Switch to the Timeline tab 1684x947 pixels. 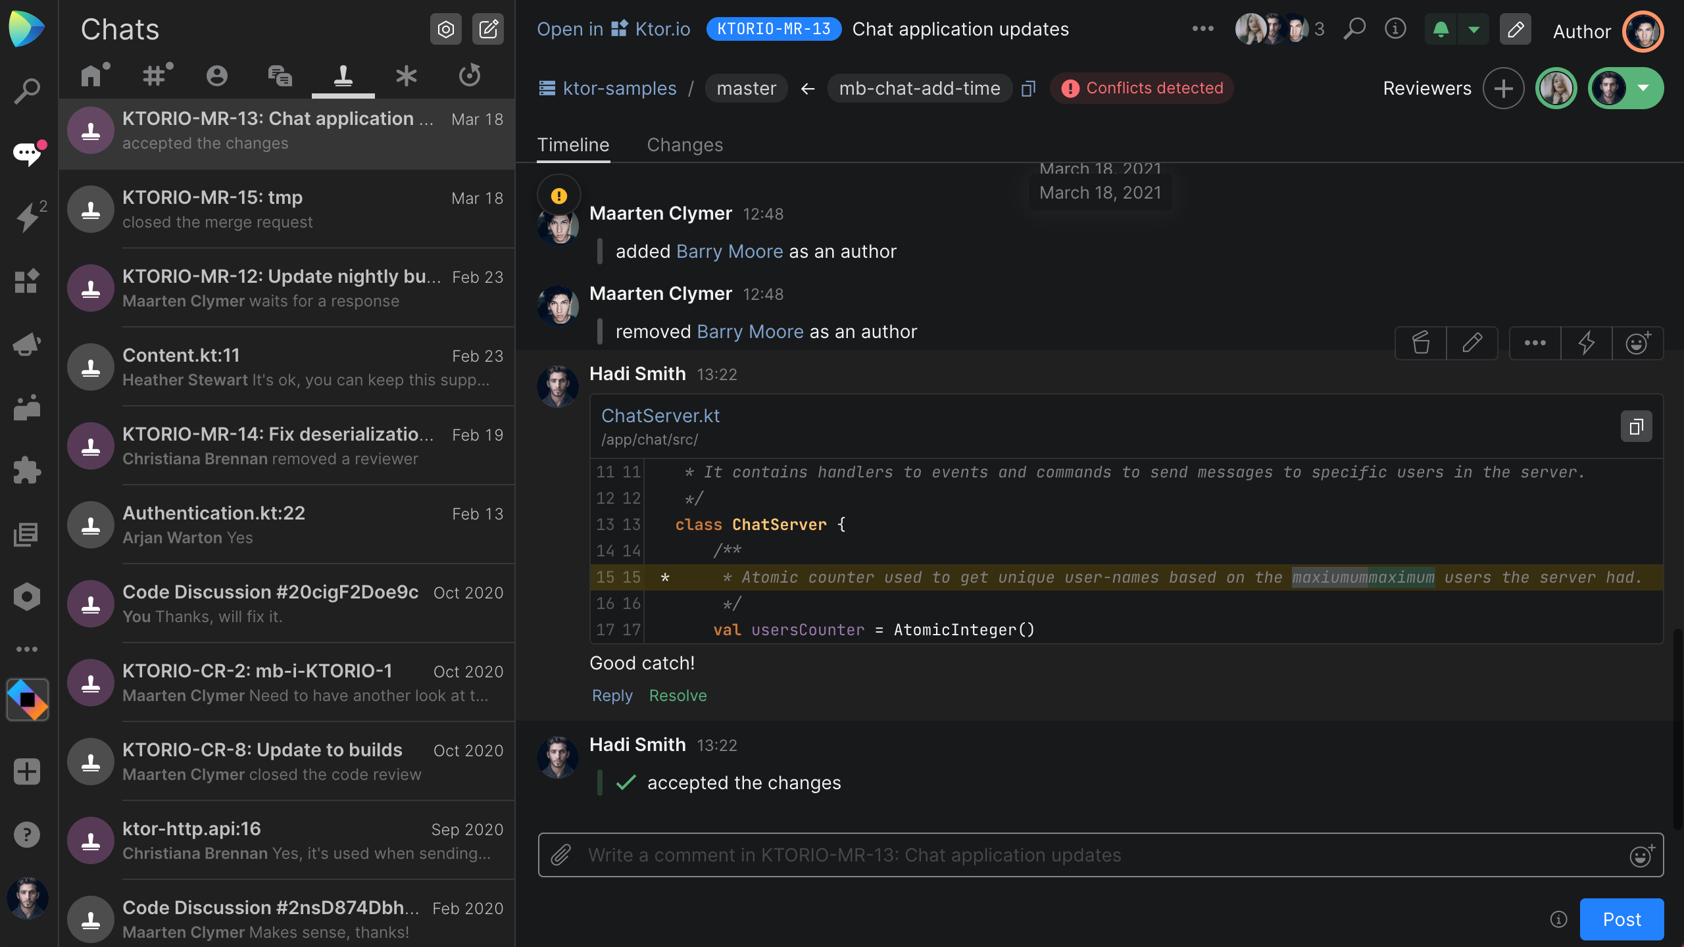pyautogui.click(x=572, y=145)
